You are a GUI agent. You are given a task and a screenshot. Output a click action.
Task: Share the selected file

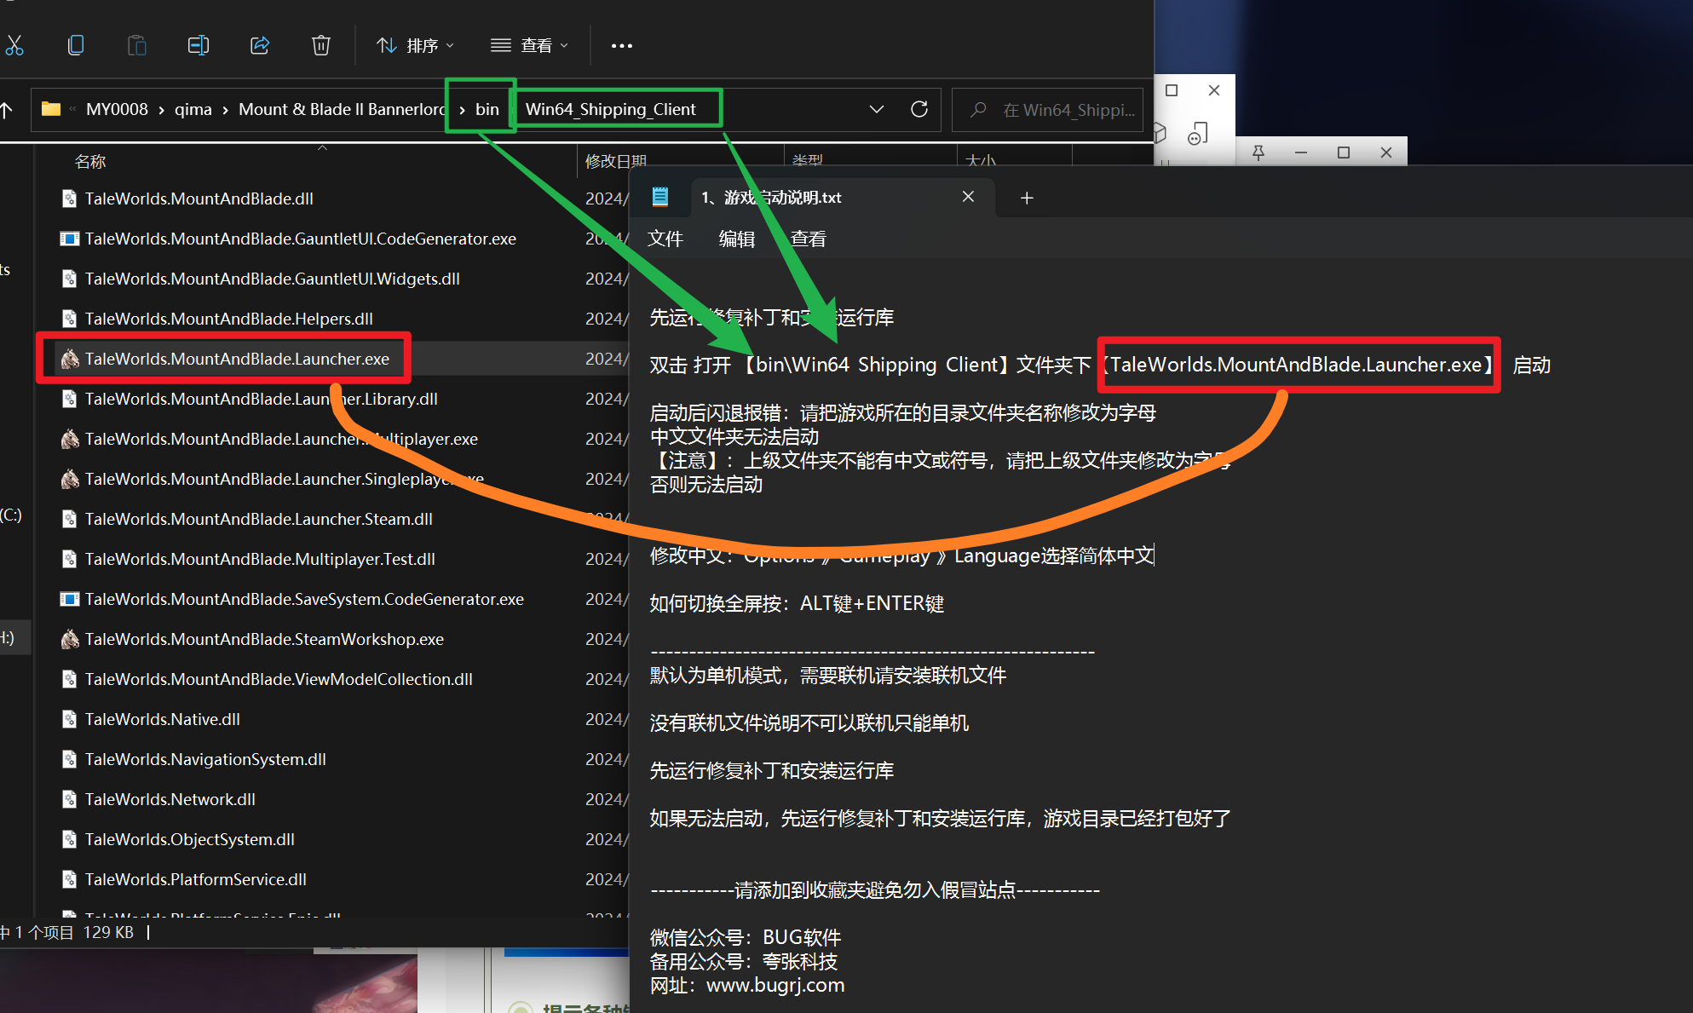259,45
